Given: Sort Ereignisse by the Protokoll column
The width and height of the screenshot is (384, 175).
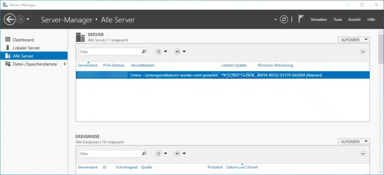Looking at the screenshot, I should click(x=215, y=167).
